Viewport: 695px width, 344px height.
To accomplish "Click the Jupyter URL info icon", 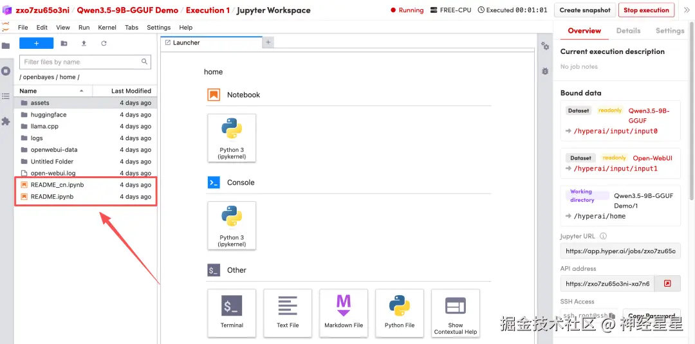I will click(603, 237).
